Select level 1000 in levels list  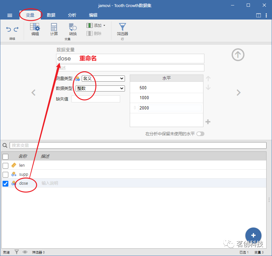(167, 98)
